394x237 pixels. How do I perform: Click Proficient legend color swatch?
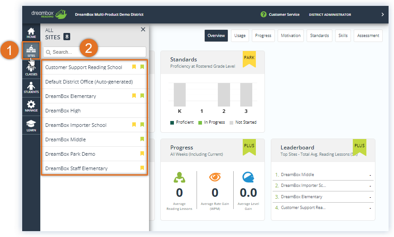pos(172,122)
